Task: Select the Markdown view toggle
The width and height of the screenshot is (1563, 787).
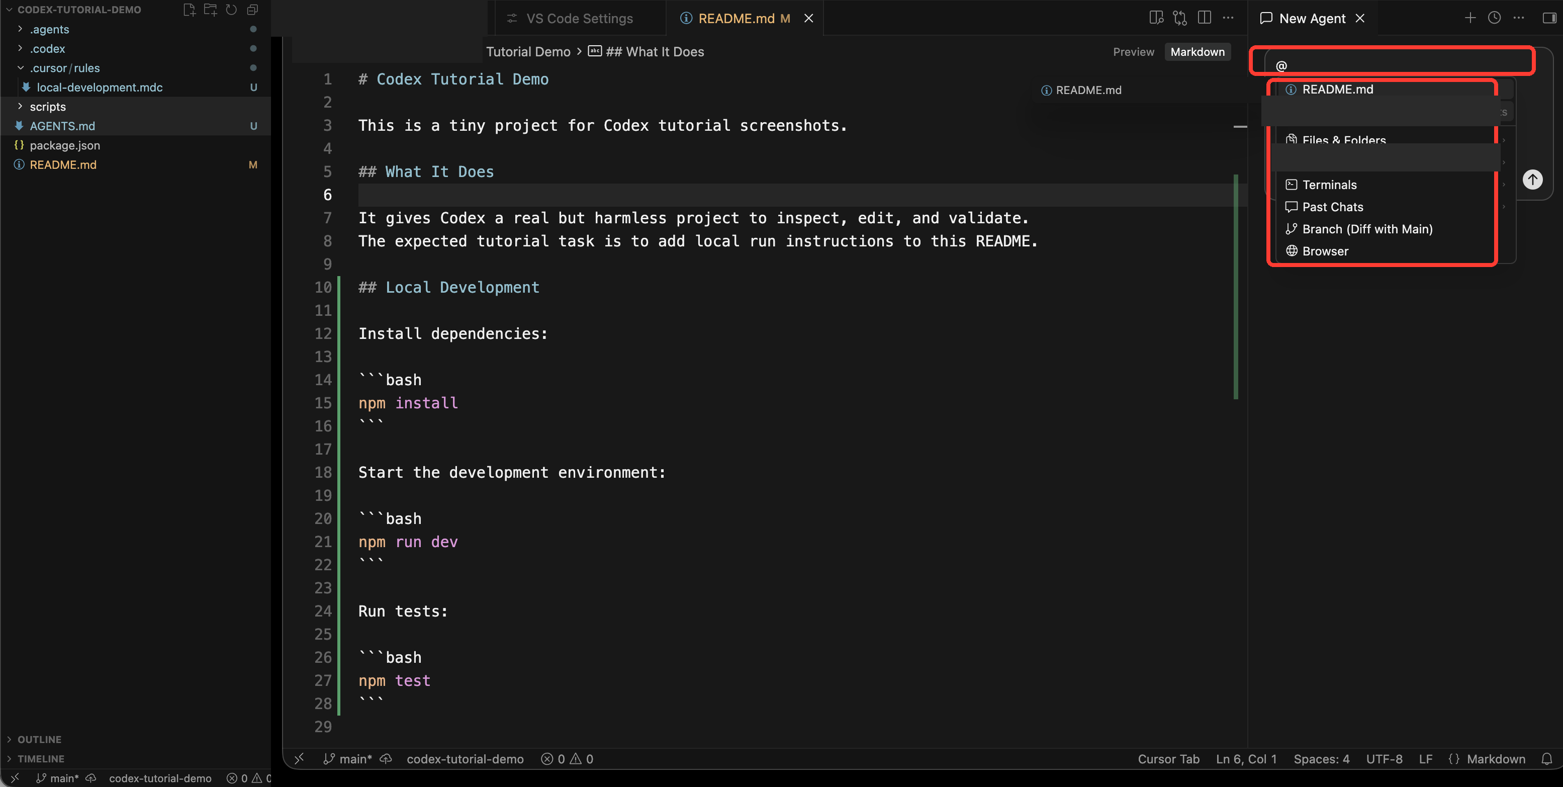Action: pos(1197,52)
